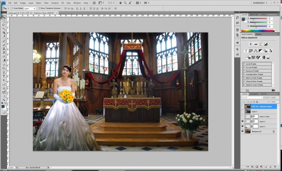Switch to the Channels tab
Viewport: 282px width, 171px height.
tap(254, 94)
